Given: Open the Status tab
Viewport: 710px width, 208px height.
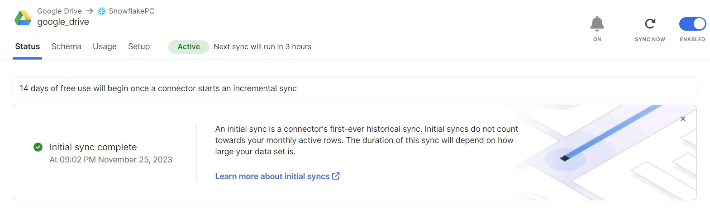Looking at the screenshot, I should [28, 46].
